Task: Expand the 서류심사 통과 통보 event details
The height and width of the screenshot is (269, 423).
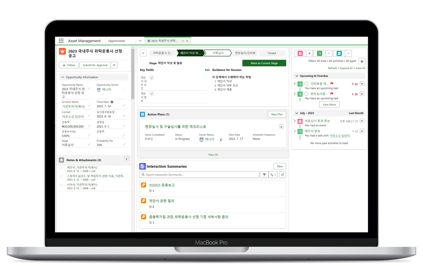Action: [295, 121]
